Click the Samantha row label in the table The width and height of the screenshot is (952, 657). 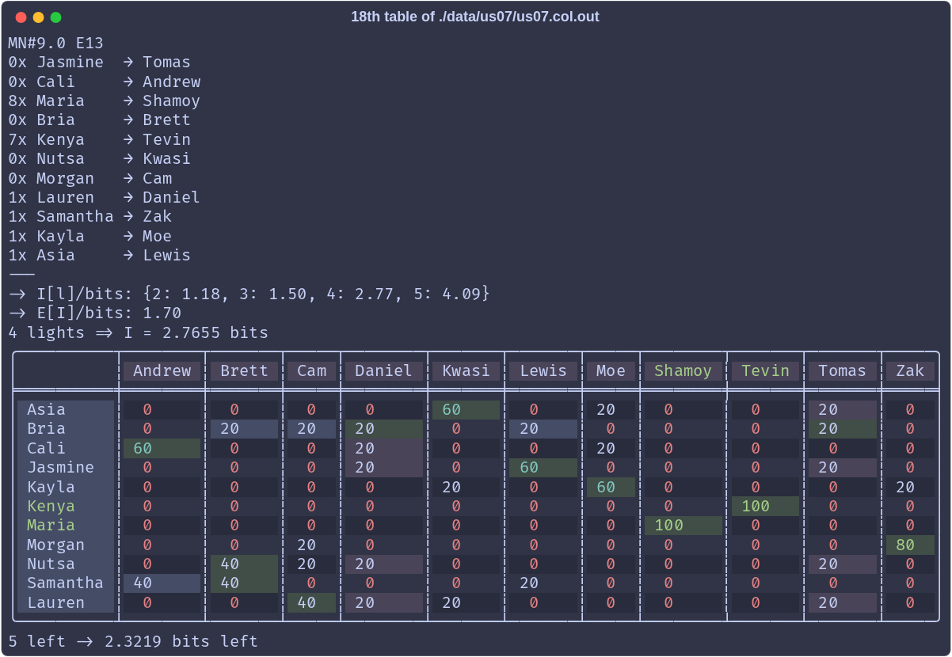click(66, 583)
